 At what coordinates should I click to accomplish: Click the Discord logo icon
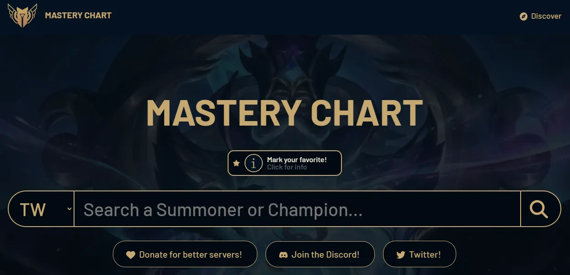283,255
